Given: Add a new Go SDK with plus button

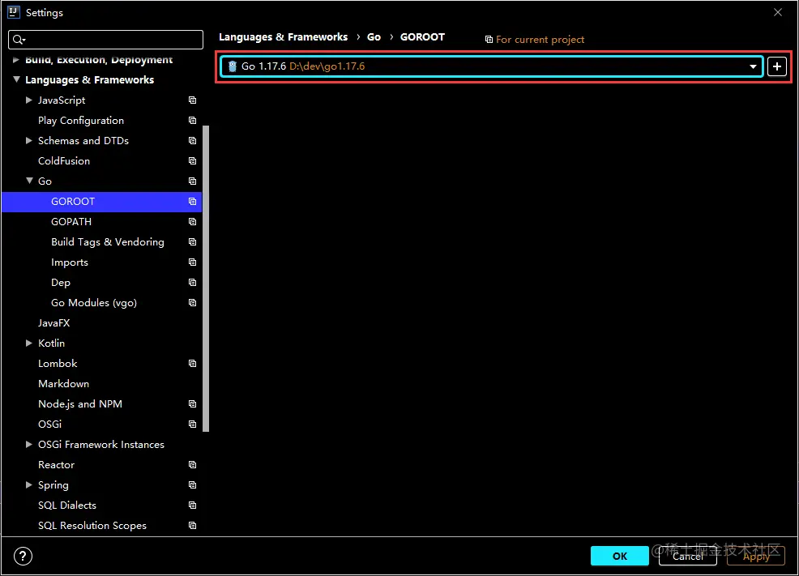Looking at the screenshot, I should 776,66.
